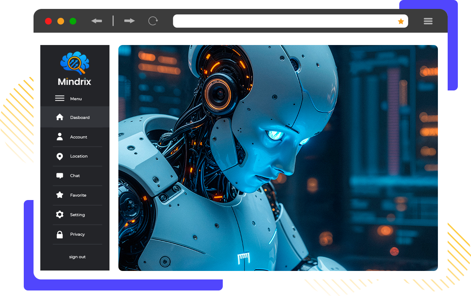
Task: Select the Location pin icon
Action: click(60, 156)
